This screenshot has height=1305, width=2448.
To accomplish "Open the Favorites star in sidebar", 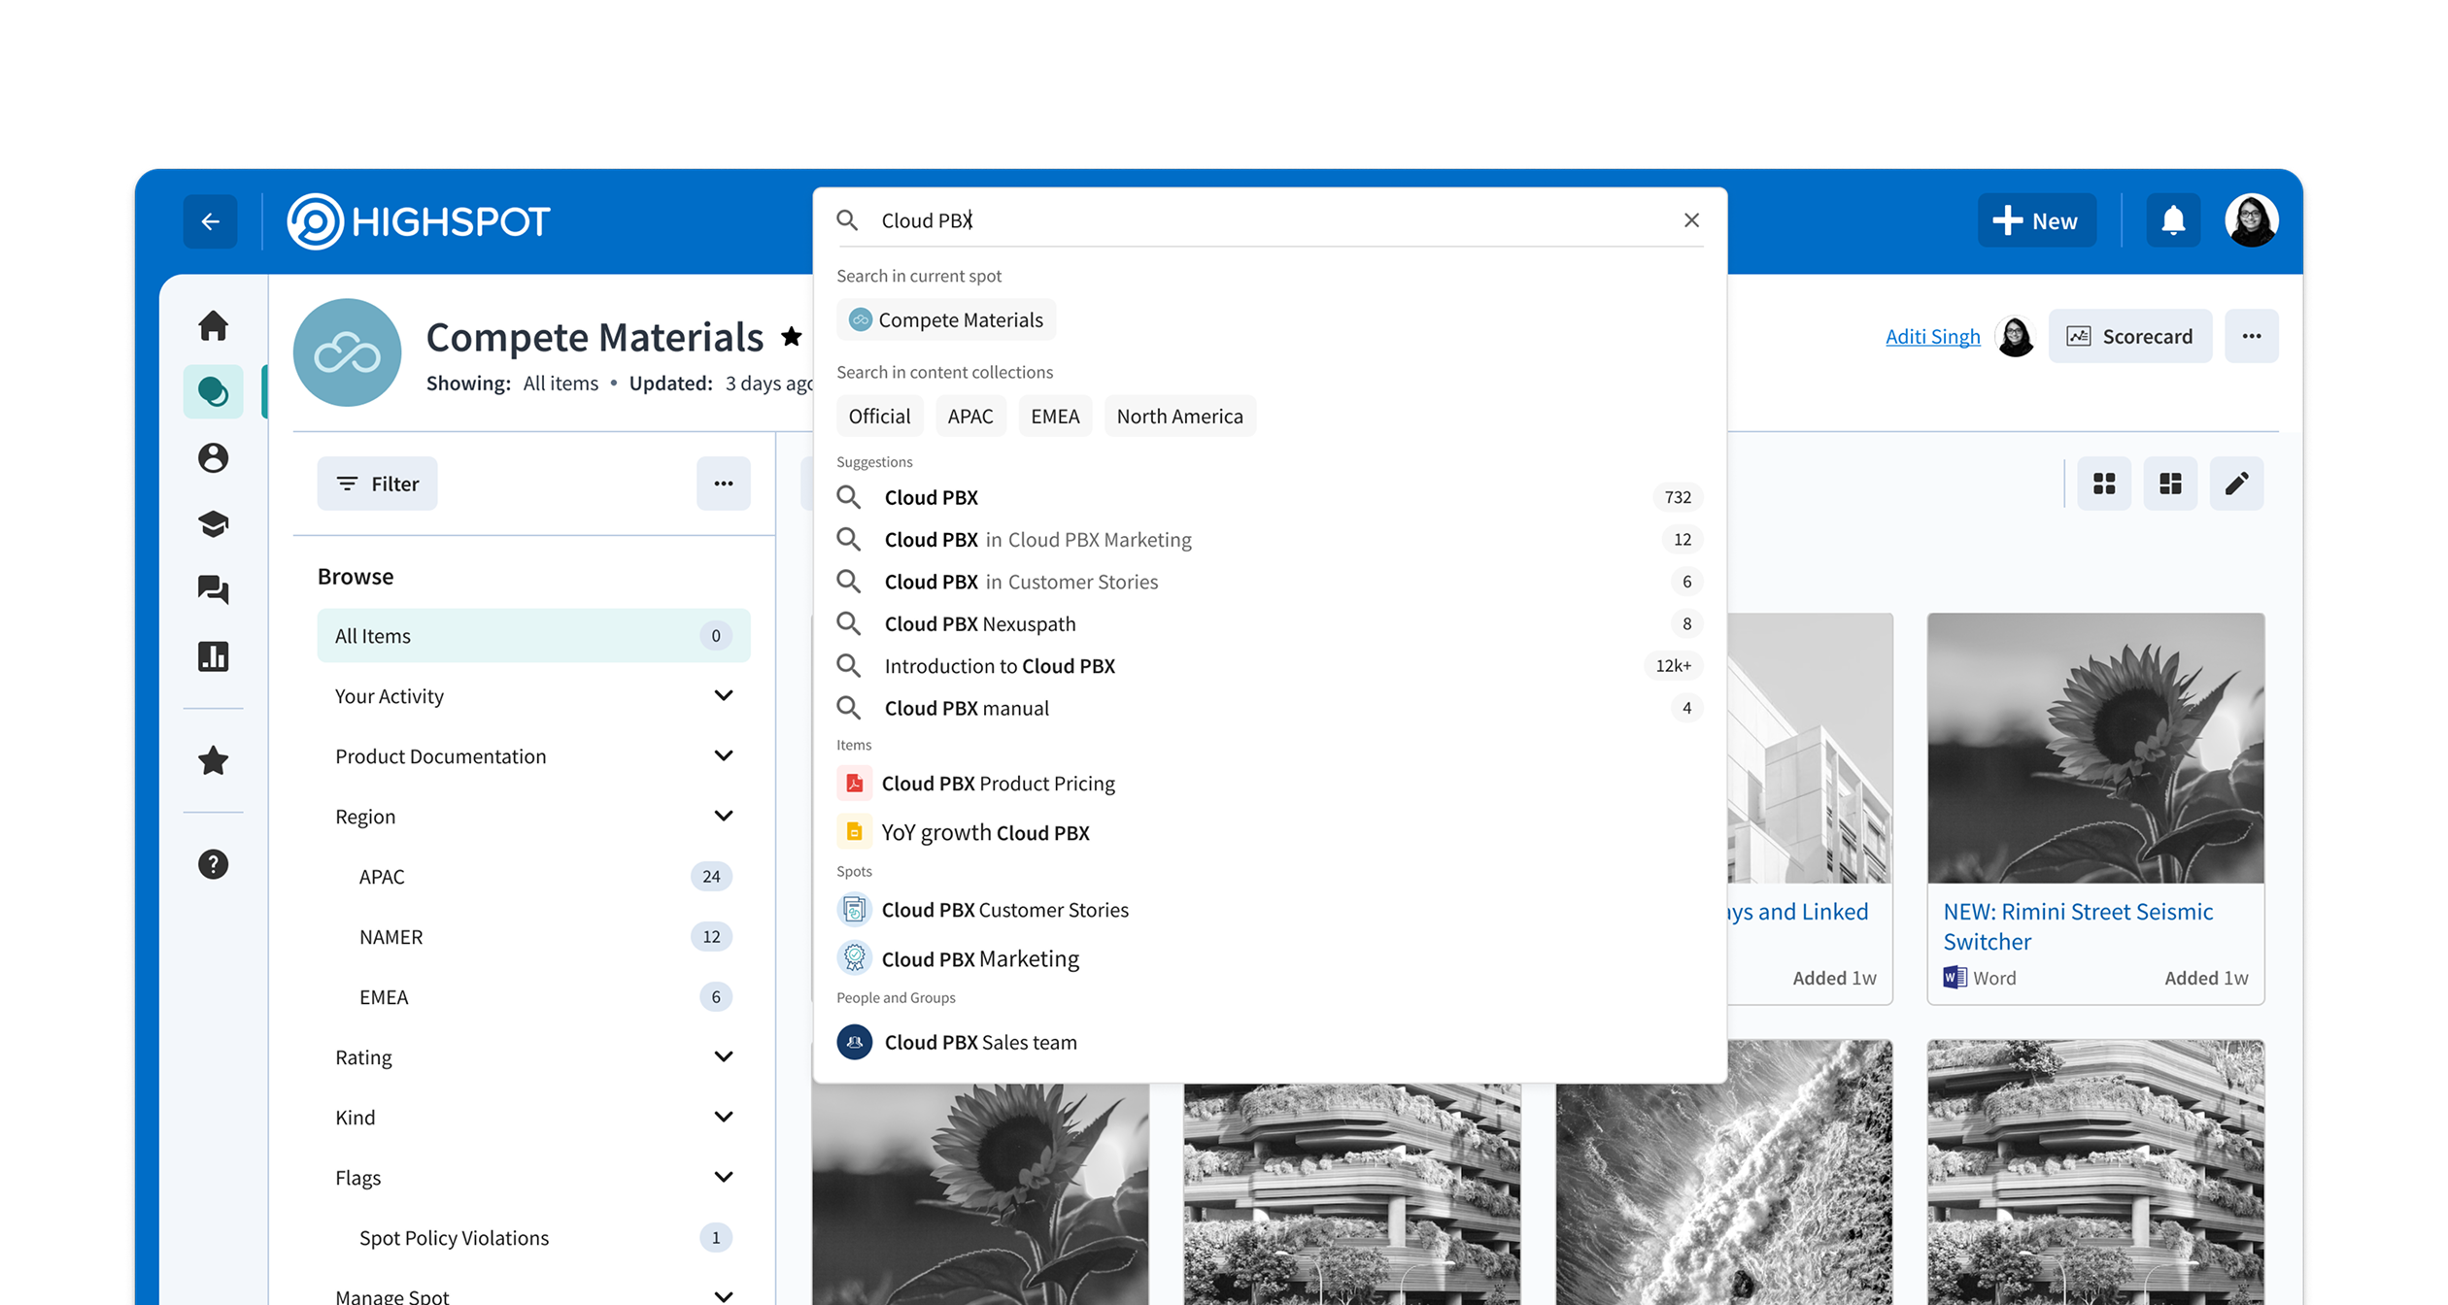I will [x=213, y=760].
